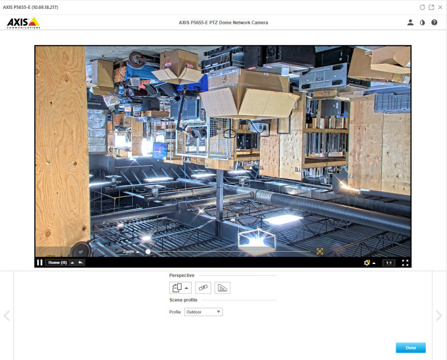This screenshot has height=360, width=447.
Task: Expand the rotate image options arrow
Action: (187, 288)
